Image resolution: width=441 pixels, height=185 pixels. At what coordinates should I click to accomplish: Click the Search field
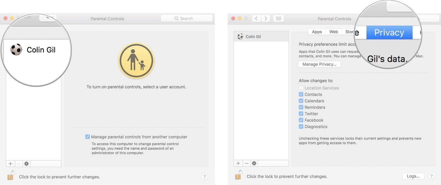[187, 18]
